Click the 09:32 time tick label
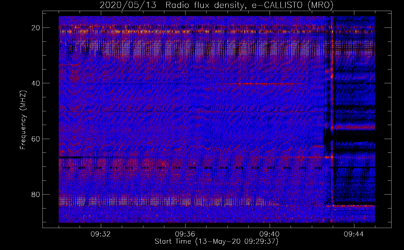404x250 pixels. tap(101, 234)
